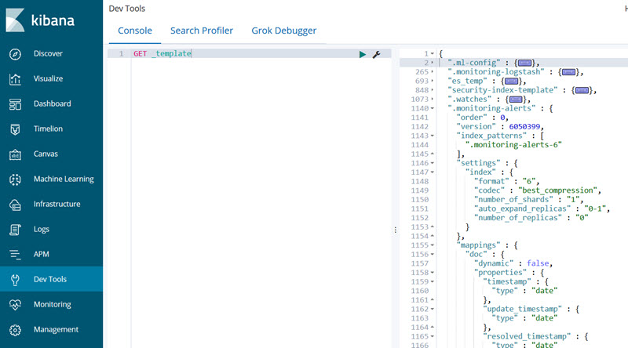The height and width of the screenshot is (348, 628).
Task: Click the false value of dynamic
Action: [x=538, y=263]
